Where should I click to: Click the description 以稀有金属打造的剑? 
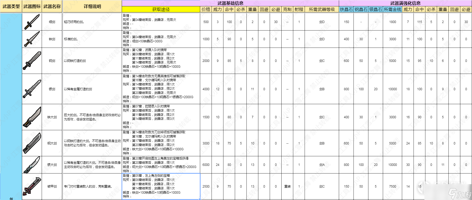pos(78,89)
